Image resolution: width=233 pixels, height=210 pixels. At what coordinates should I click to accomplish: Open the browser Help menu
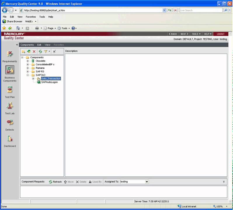click(x=51, y=17)
